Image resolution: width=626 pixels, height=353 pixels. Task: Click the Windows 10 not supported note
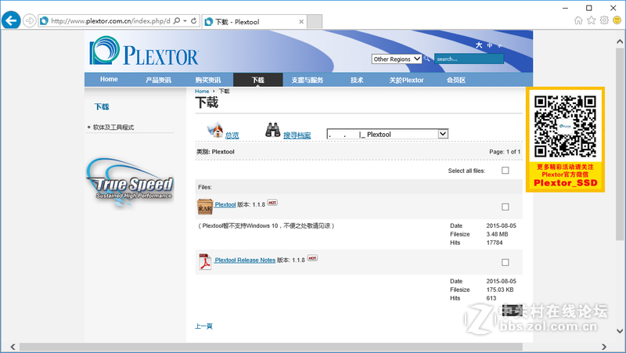click(266, 225)
